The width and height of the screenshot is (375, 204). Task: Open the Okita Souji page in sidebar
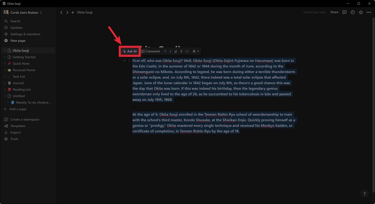21,51
